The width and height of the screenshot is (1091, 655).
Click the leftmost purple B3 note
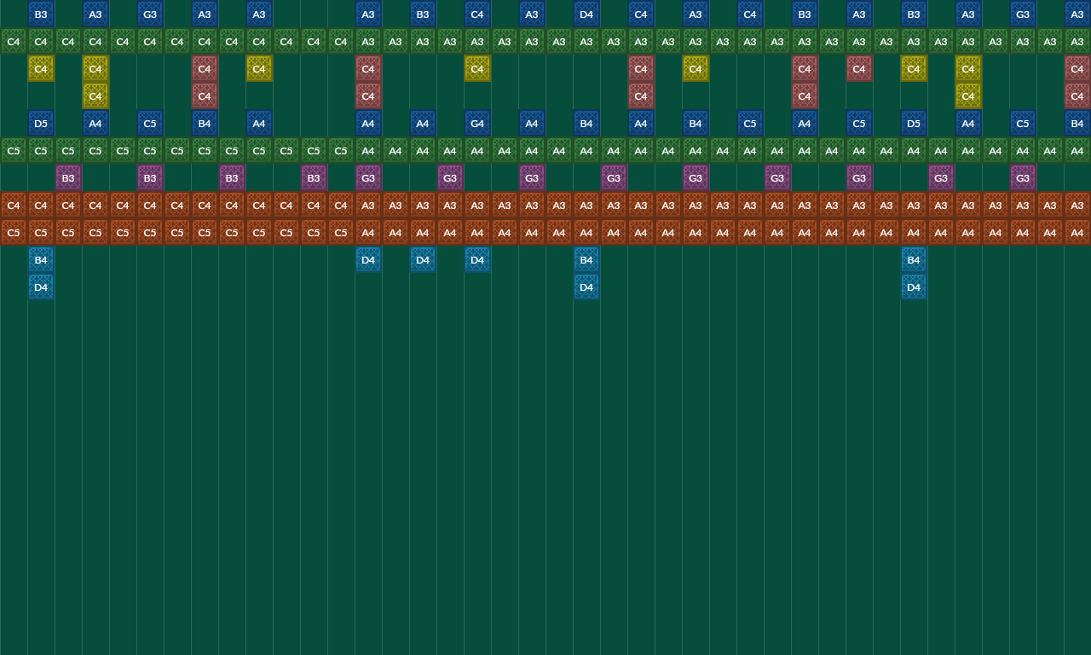point(68,177)
